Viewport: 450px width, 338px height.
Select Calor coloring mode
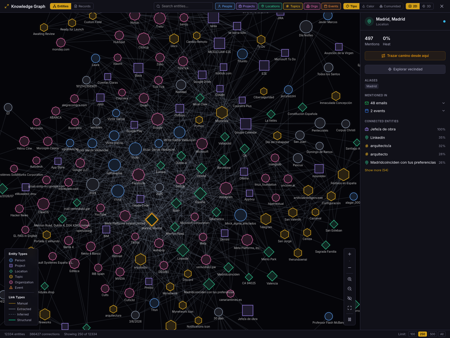coord(368,6)
